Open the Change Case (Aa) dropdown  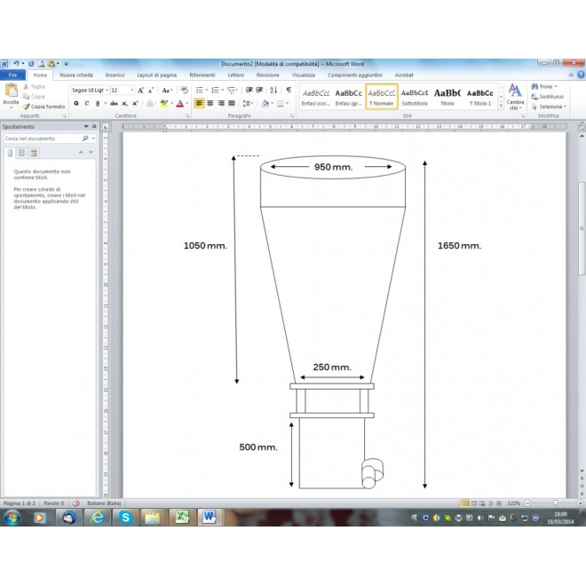click(167, 91)
